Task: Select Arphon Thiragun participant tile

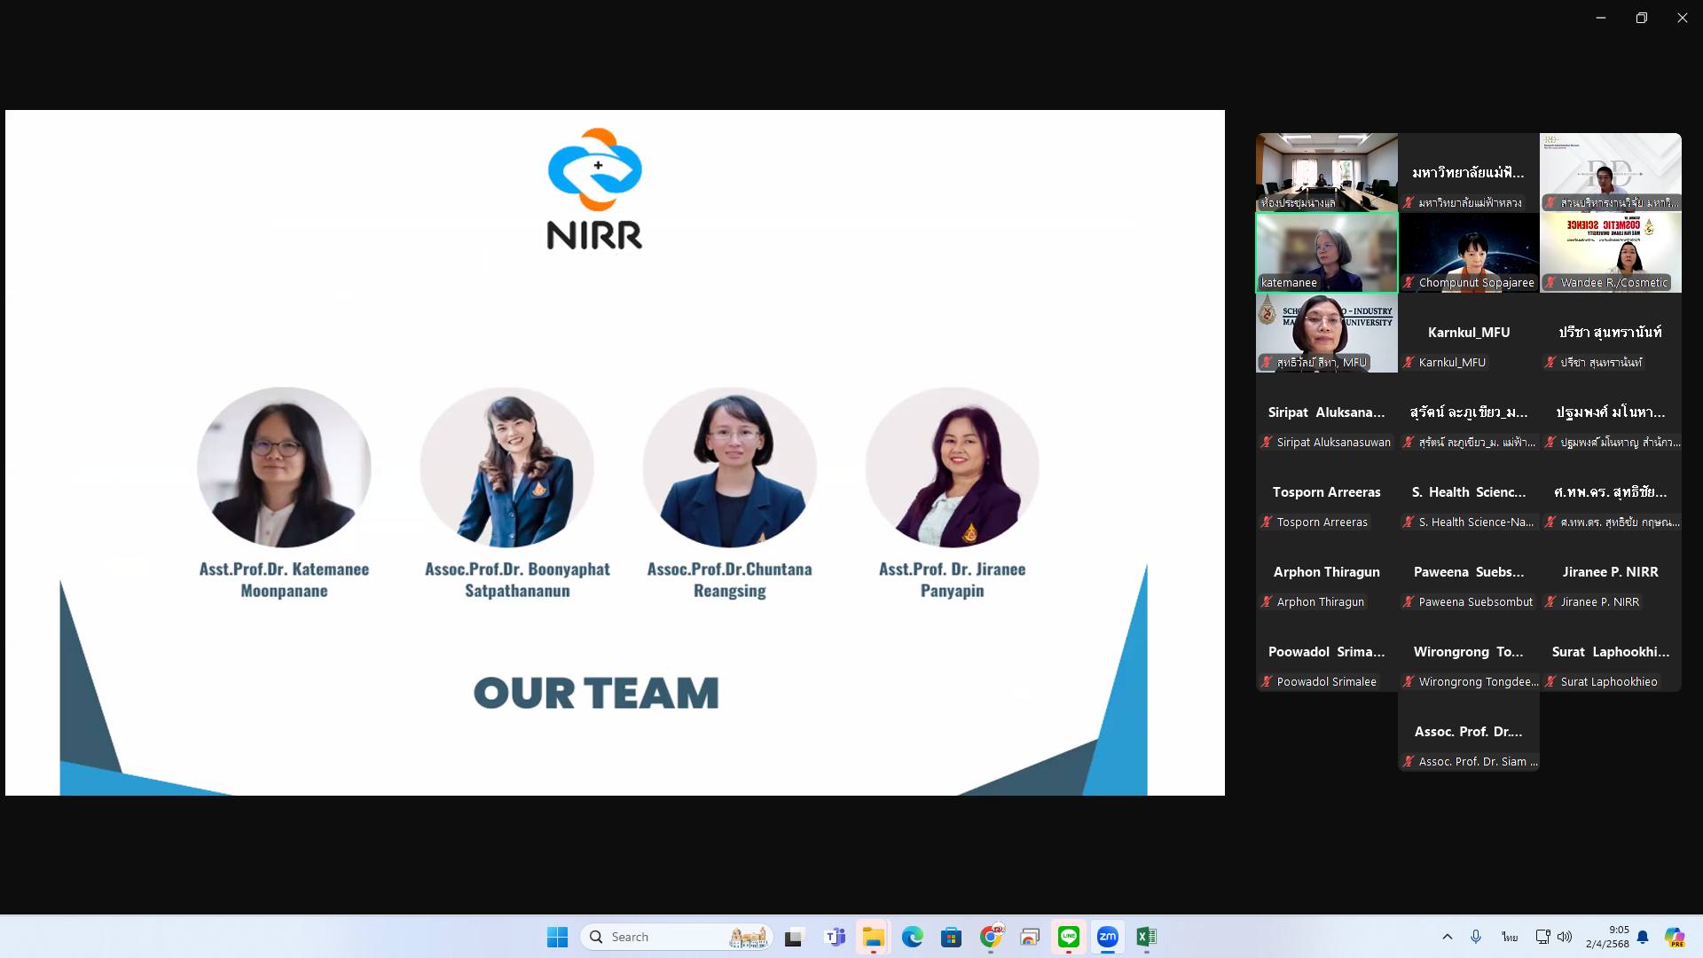Action: click(x=1327, y=572)
